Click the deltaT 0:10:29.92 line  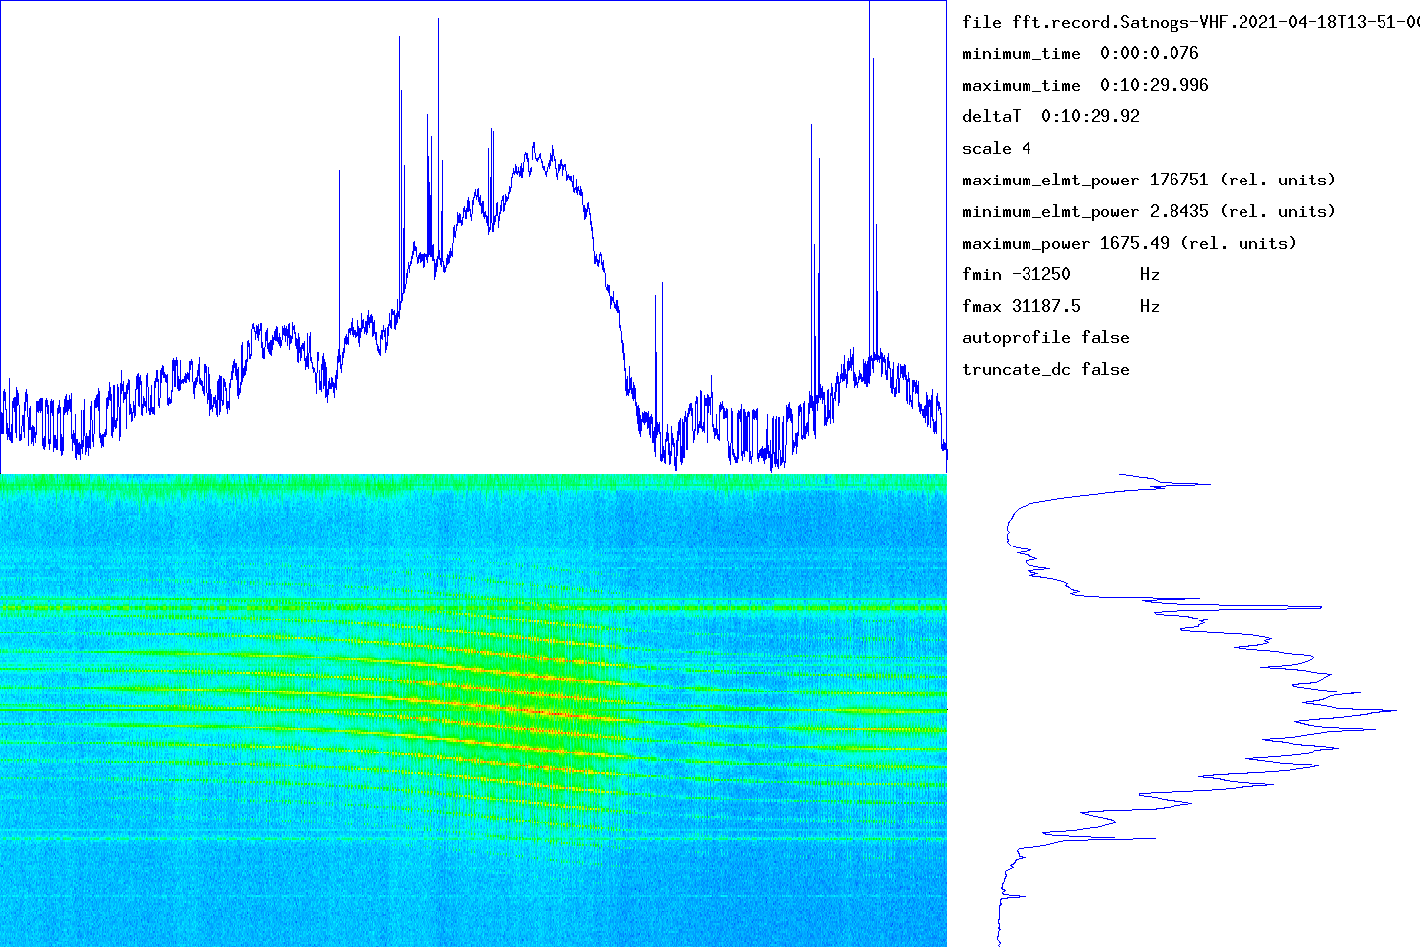point(1051,116)
